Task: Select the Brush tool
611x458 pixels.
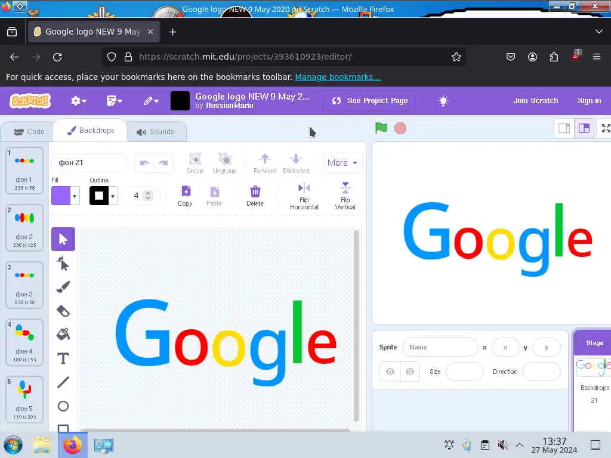Action: click(x=63, y=287)
